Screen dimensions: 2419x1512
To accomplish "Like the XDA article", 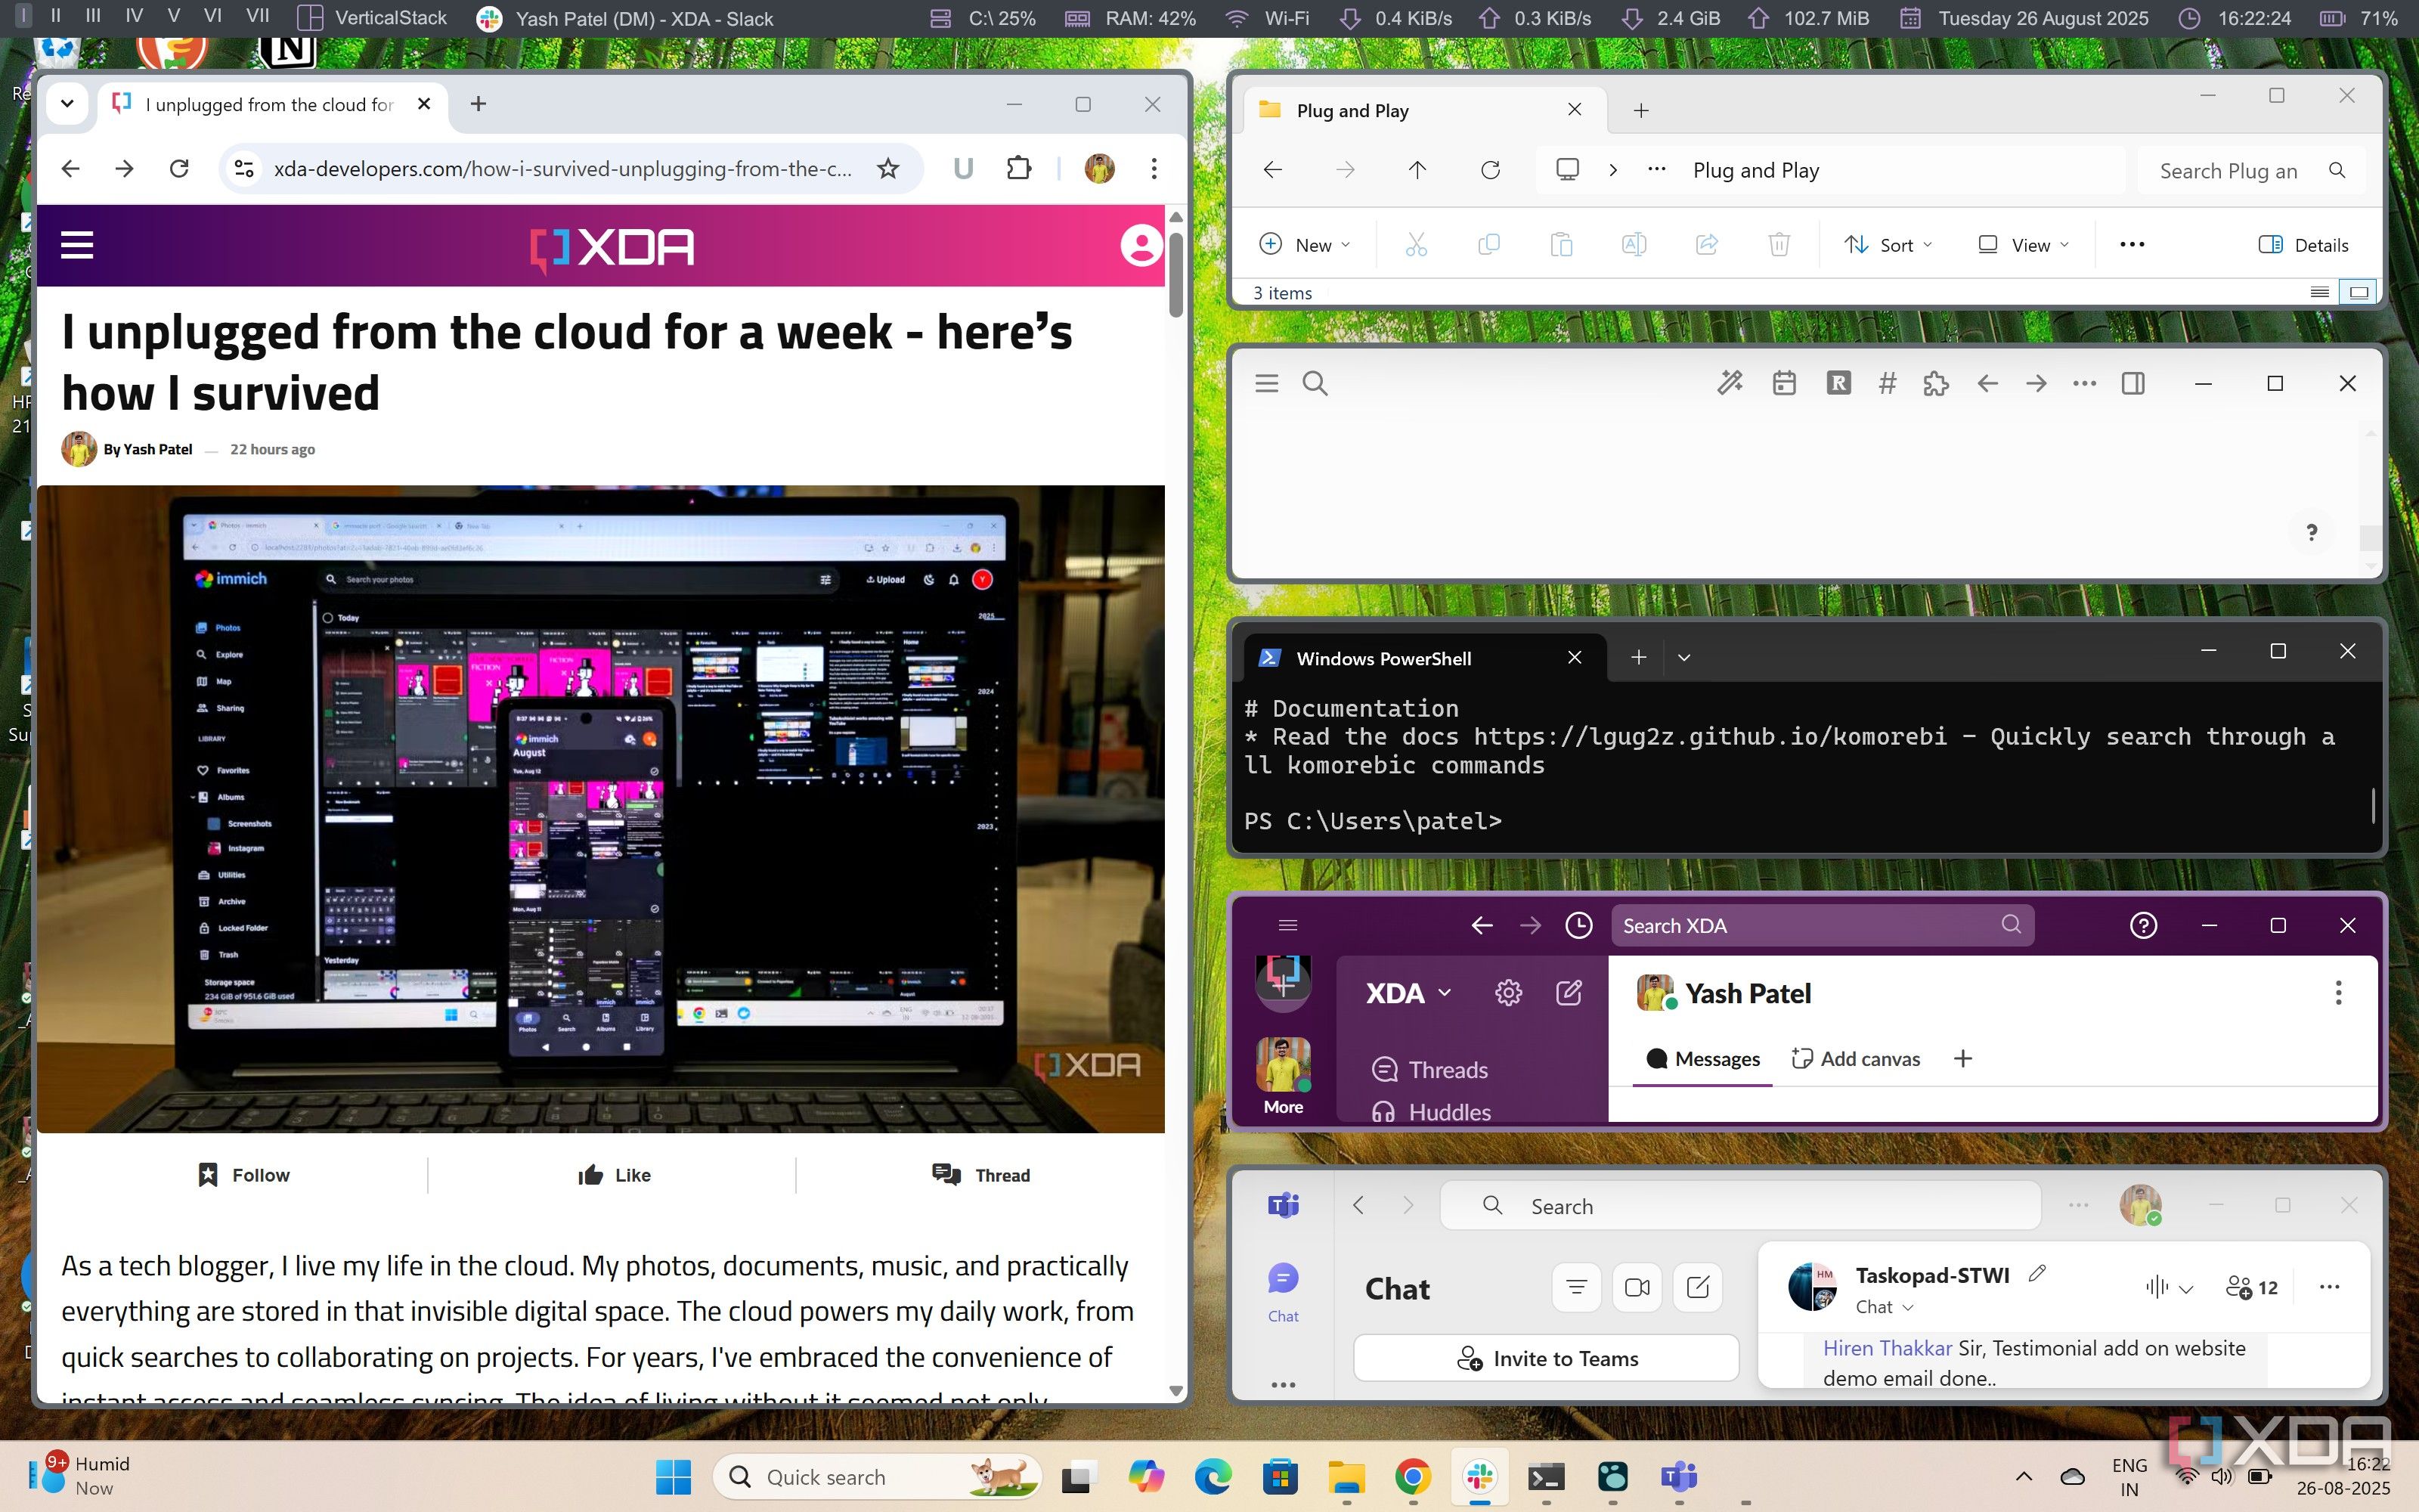I will point(614,1175).
